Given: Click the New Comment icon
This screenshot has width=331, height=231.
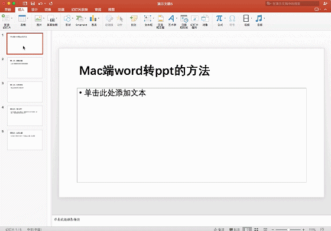Looking at the screenshot, I should (134, 18).
